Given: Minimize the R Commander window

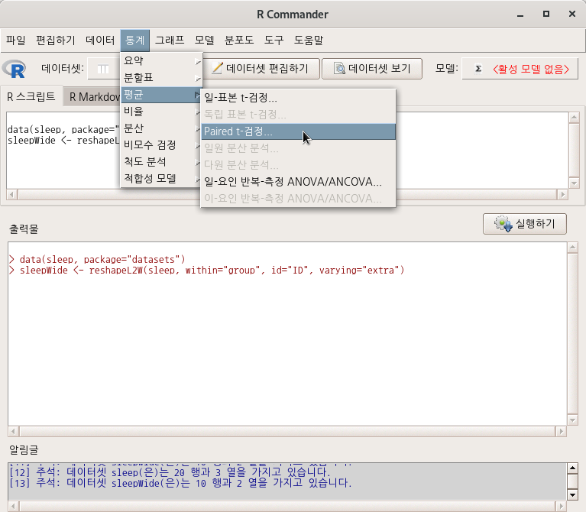Looking at the screenshot, I should tap(520, 15).
